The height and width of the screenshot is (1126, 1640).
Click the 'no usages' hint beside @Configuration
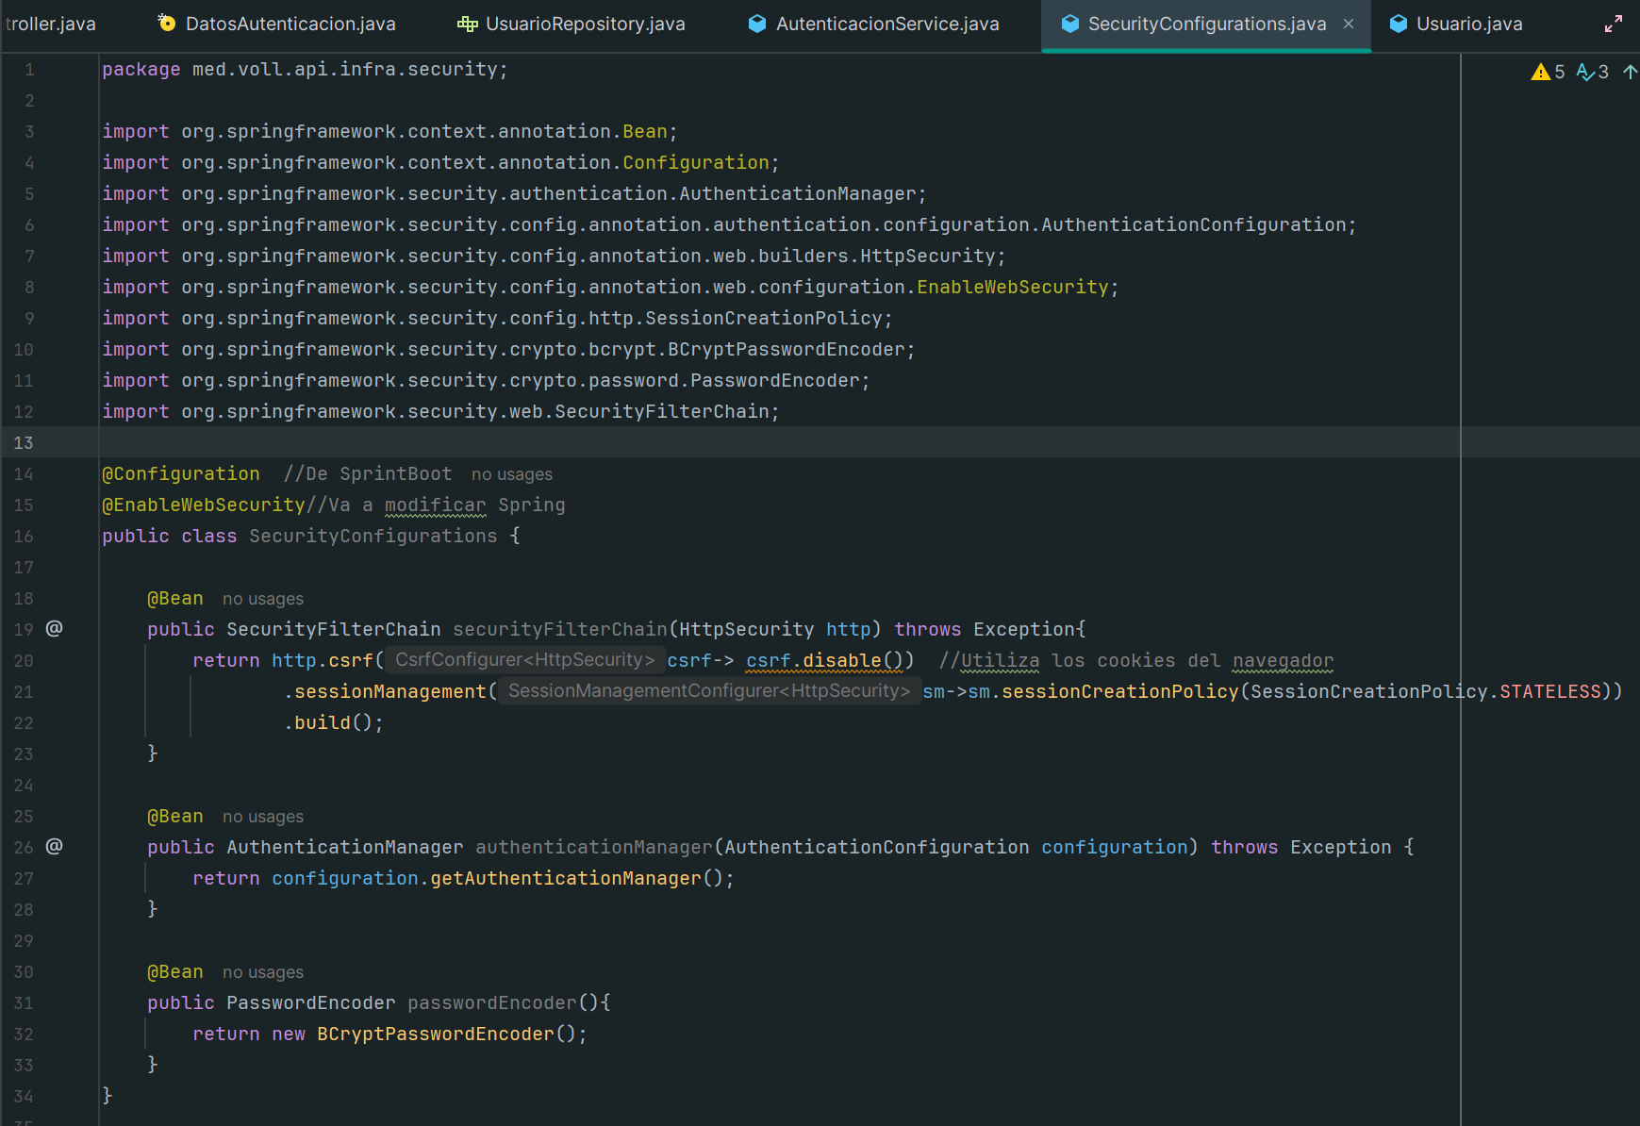pos(512,474)
